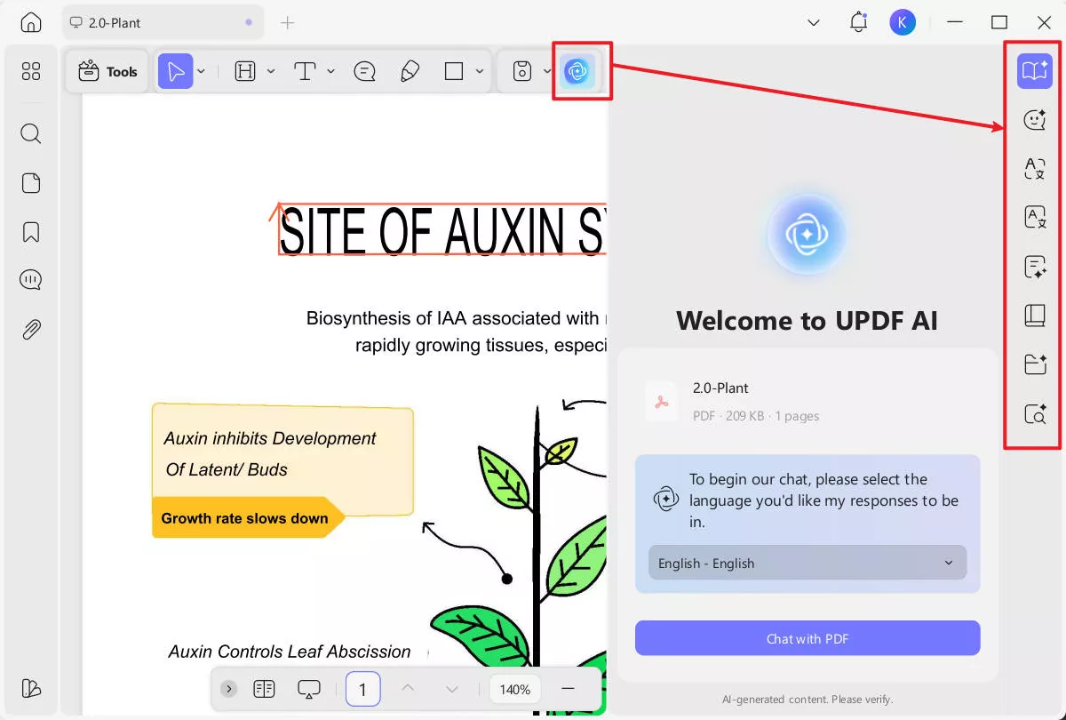The image size is (1066, 720).
Task: Open UPDF AI from the toolbar
Action: click(x=578, y=71)
